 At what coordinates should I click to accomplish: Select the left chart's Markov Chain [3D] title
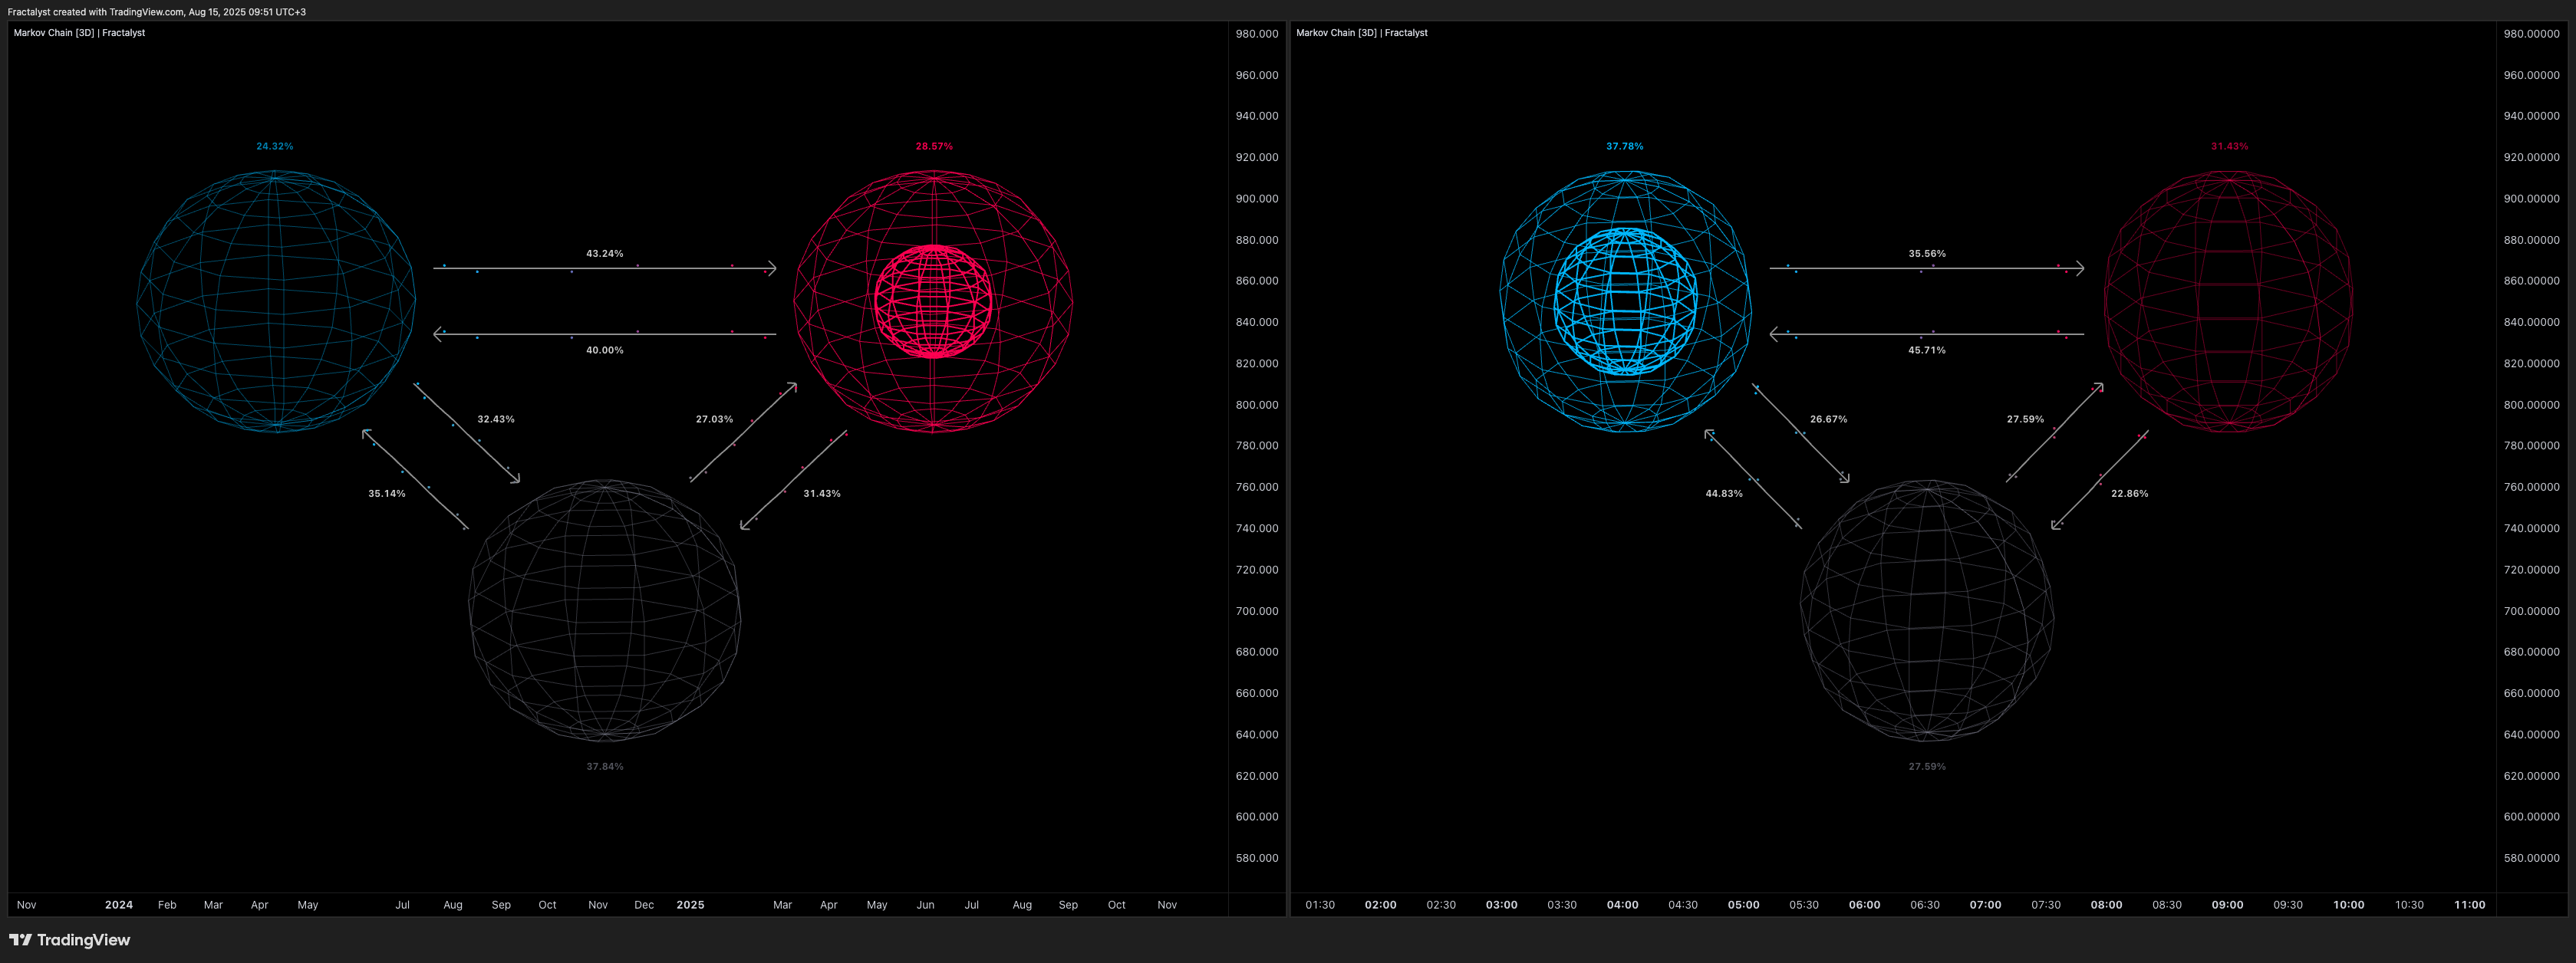click(x=79, y=33)
